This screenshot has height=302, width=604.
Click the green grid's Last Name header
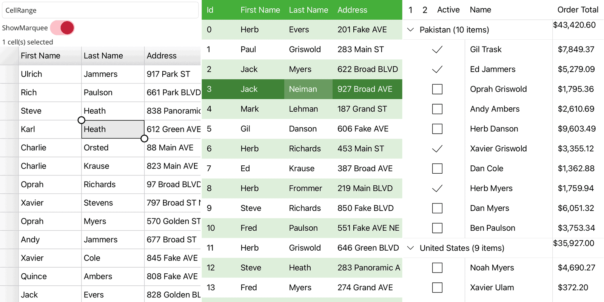pyautogui.click(x=308, y=10)
